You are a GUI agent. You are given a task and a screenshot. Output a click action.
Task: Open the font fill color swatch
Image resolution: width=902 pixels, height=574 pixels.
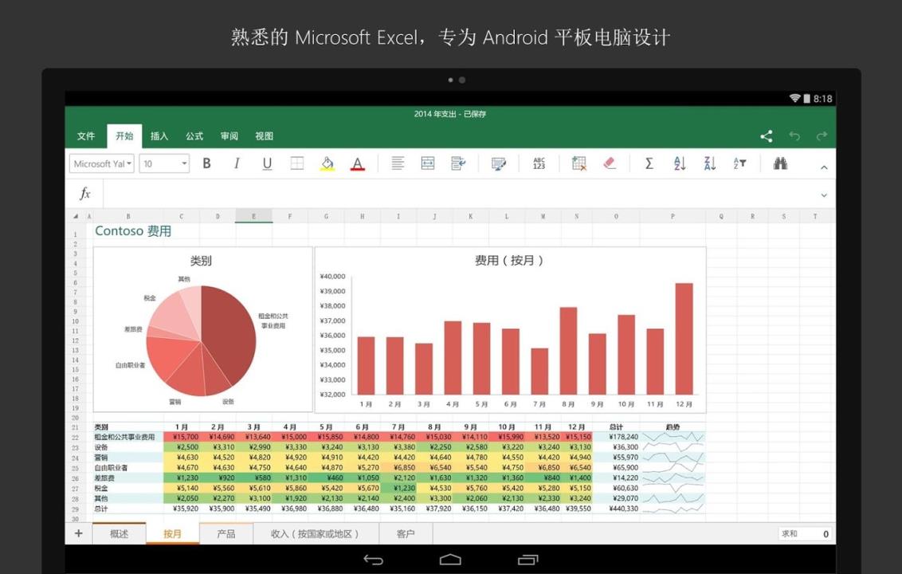click(326, 163)
